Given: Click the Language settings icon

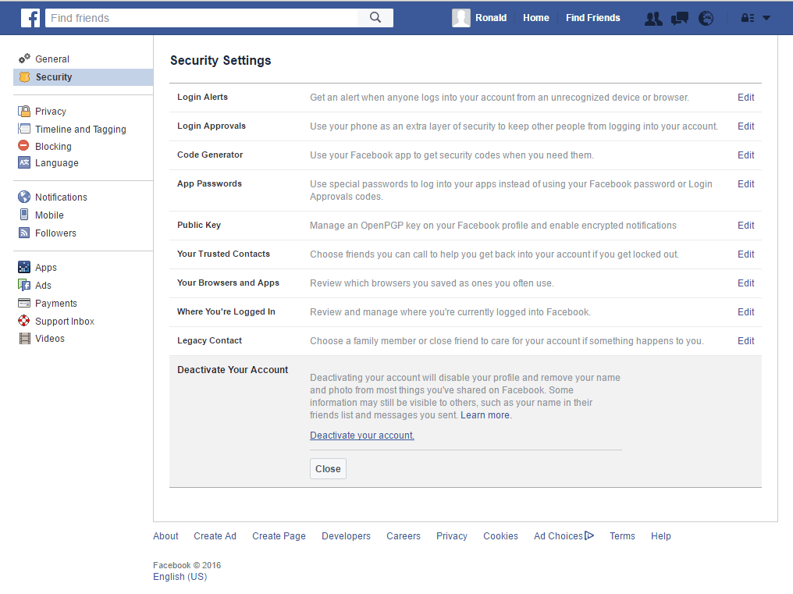Looking at the screenshot, I should coord(24,162).
